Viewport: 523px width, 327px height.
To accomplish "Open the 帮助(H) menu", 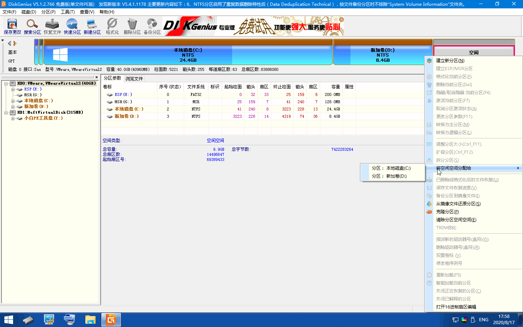I will pos(107,12).
